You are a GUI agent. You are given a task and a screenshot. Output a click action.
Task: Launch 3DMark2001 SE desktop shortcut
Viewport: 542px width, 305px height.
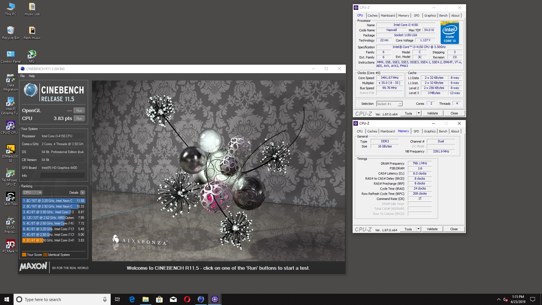click(x=10, y=154)
